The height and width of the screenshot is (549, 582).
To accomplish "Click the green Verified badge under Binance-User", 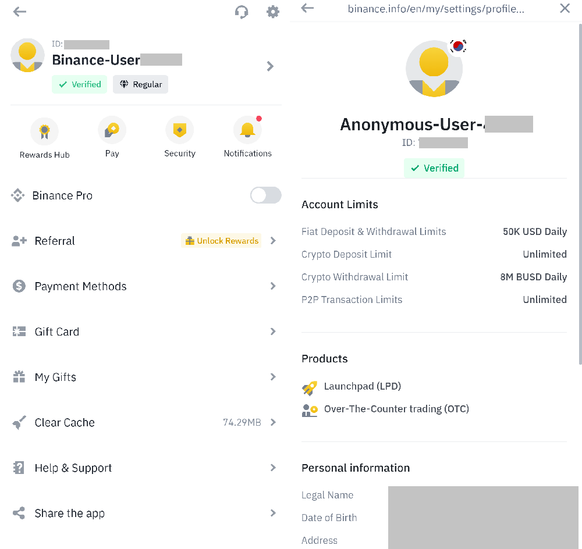I will [79, 84].
